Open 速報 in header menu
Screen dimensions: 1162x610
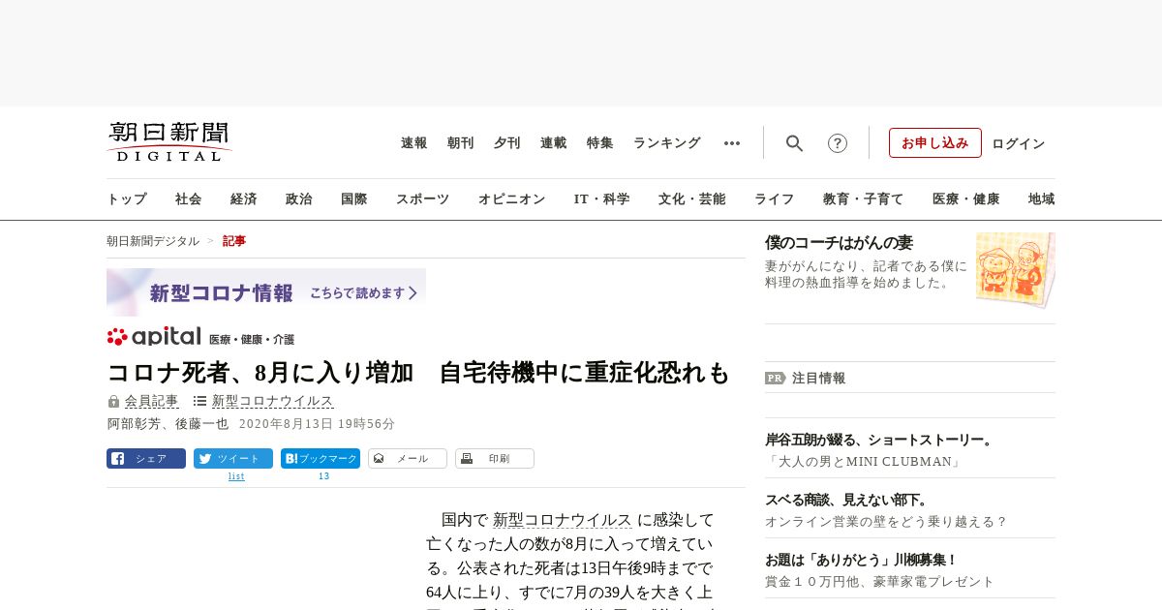[414, 143]
